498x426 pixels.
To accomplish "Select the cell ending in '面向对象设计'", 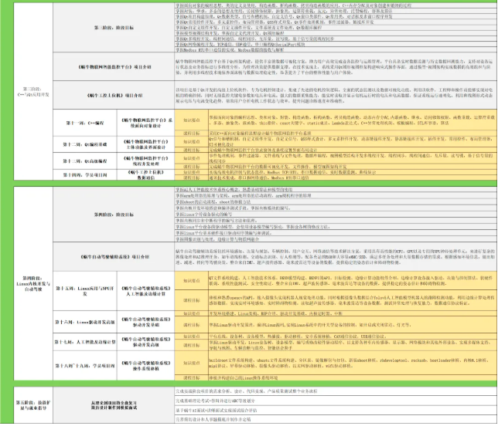I will tap(146, 123).
